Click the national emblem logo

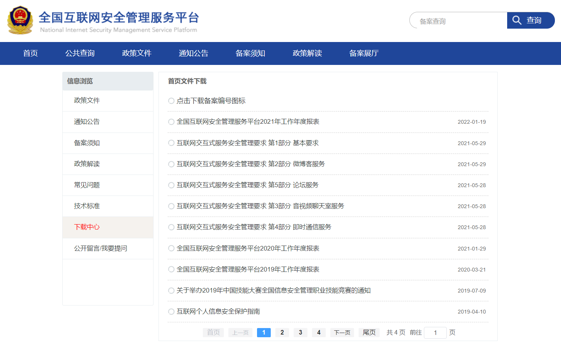tap(21, 20)
